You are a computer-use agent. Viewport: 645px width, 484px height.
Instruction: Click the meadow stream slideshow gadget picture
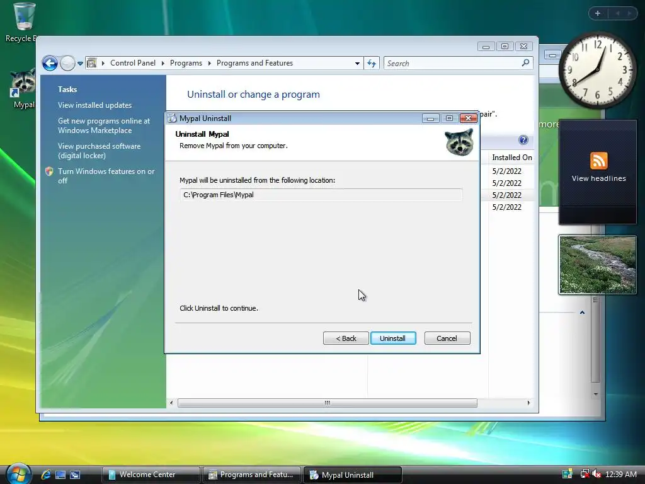tap(597, 265)
